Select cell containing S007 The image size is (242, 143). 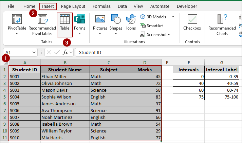click(25, 117)
